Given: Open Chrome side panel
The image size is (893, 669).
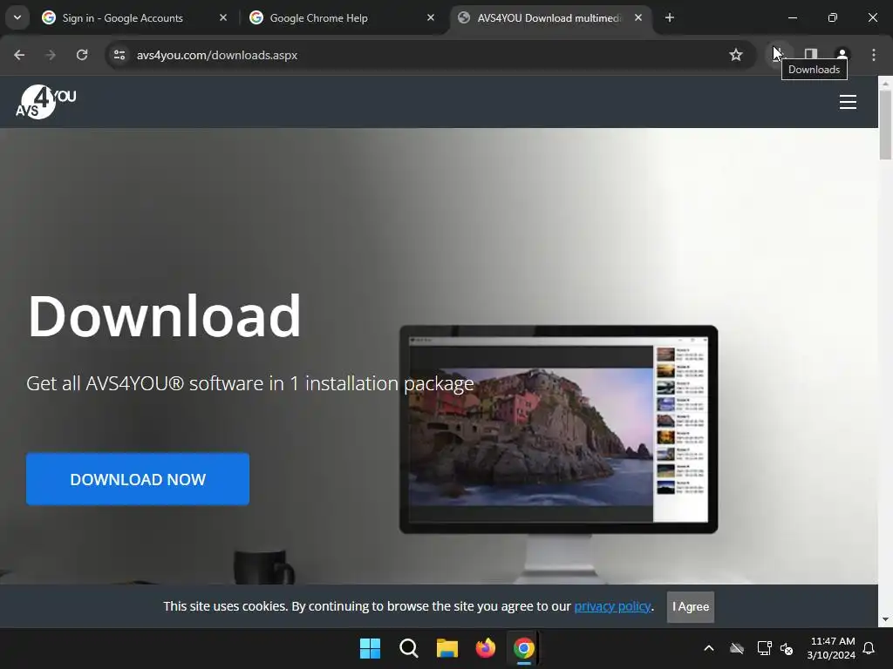Looking at the screenshot, I should [811, 55].
